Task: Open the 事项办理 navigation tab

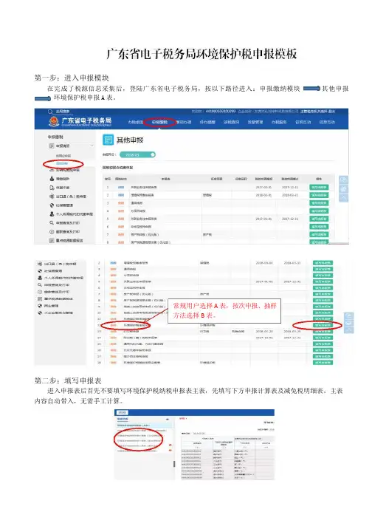Action: click(x=184, y=122)
